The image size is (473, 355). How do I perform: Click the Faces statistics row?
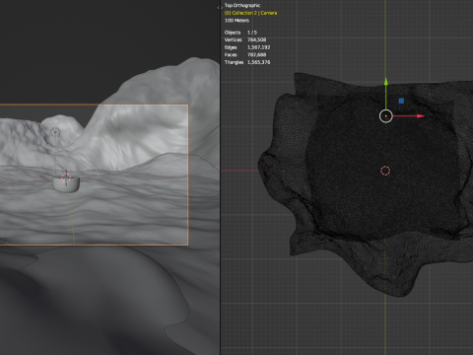[x=245, y=55]
